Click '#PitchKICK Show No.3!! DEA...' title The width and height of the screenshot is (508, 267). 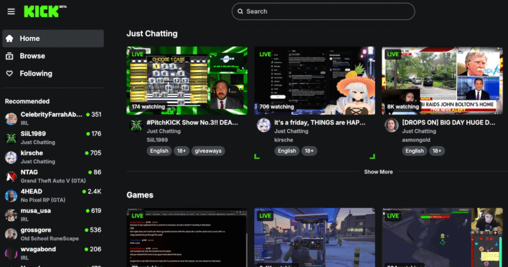(x=192, y=123)
